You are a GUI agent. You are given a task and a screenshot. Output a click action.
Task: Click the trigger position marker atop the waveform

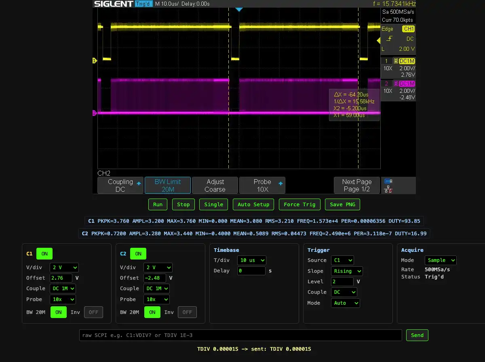click(239, 9)
